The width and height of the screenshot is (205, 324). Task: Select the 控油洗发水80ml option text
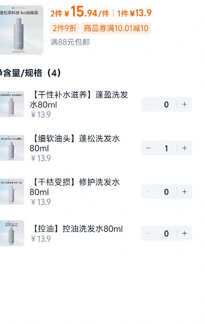point(77,229)
